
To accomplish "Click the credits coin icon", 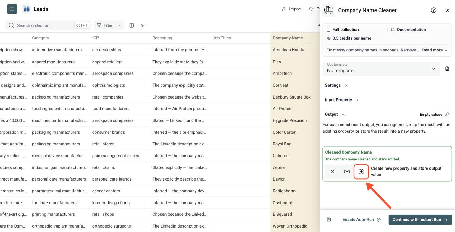I will (x=328, y=38).
